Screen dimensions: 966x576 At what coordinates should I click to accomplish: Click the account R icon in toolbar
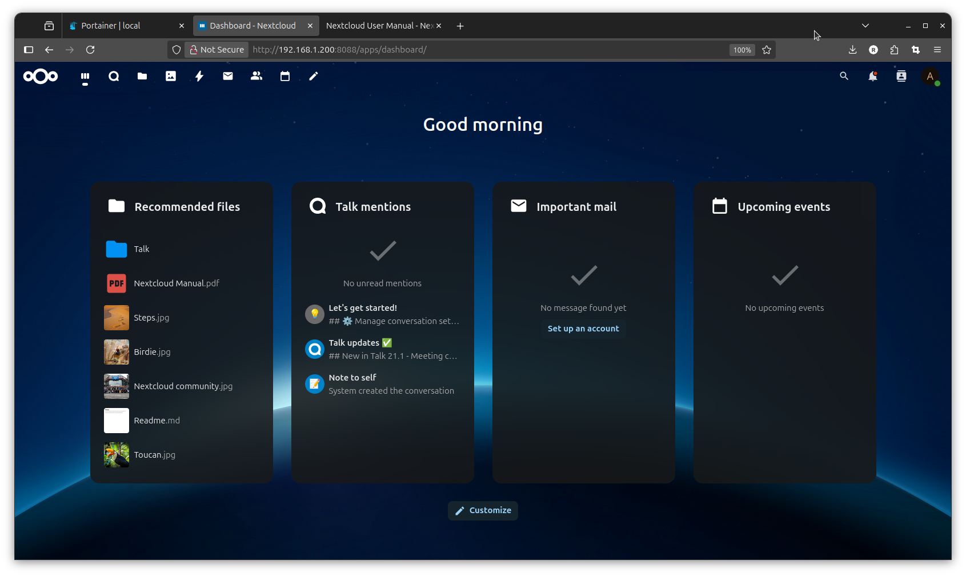[x=873, y=50]
